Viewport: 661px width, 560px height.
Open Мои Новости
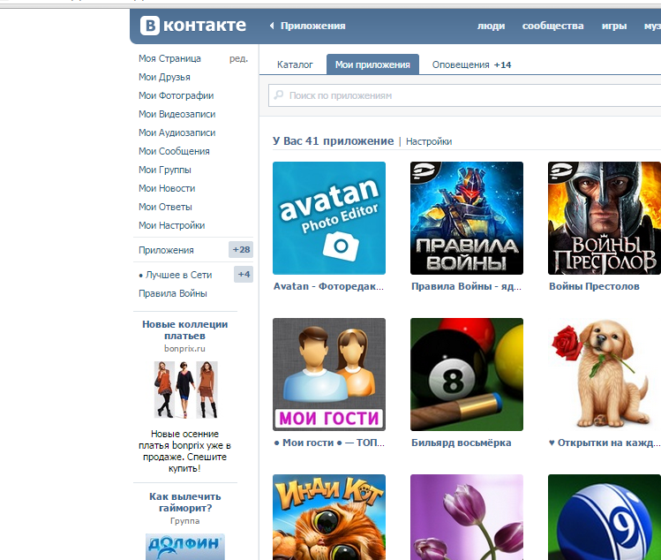click(167, 188)
